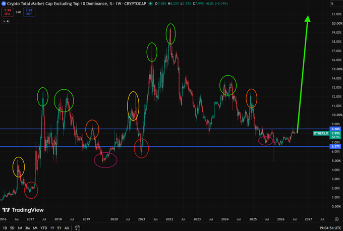Click the 15.00% price axis label
Viewport: 343px width, 231px height.
point(337,69)
